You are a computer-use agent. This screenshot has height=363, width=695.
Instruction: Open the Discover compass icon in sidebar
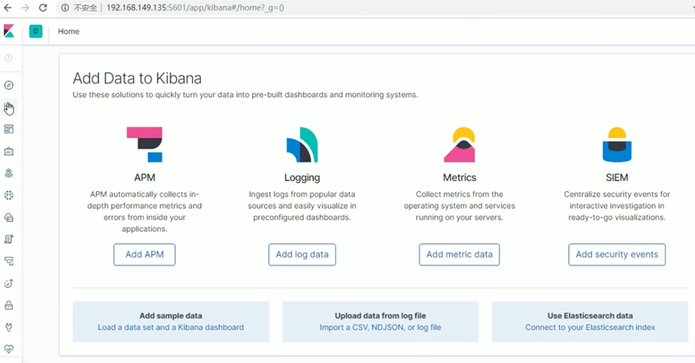(x=9, y=85)
